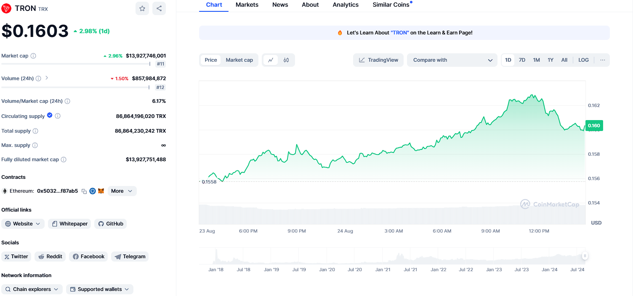Click the 0.160 current price label
Screen dimensions: 633x296
point(594,126)
